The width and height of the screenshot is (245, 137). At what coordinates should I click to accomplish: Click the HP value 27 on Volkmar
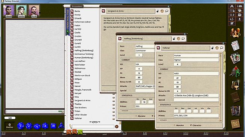point(177,78)
